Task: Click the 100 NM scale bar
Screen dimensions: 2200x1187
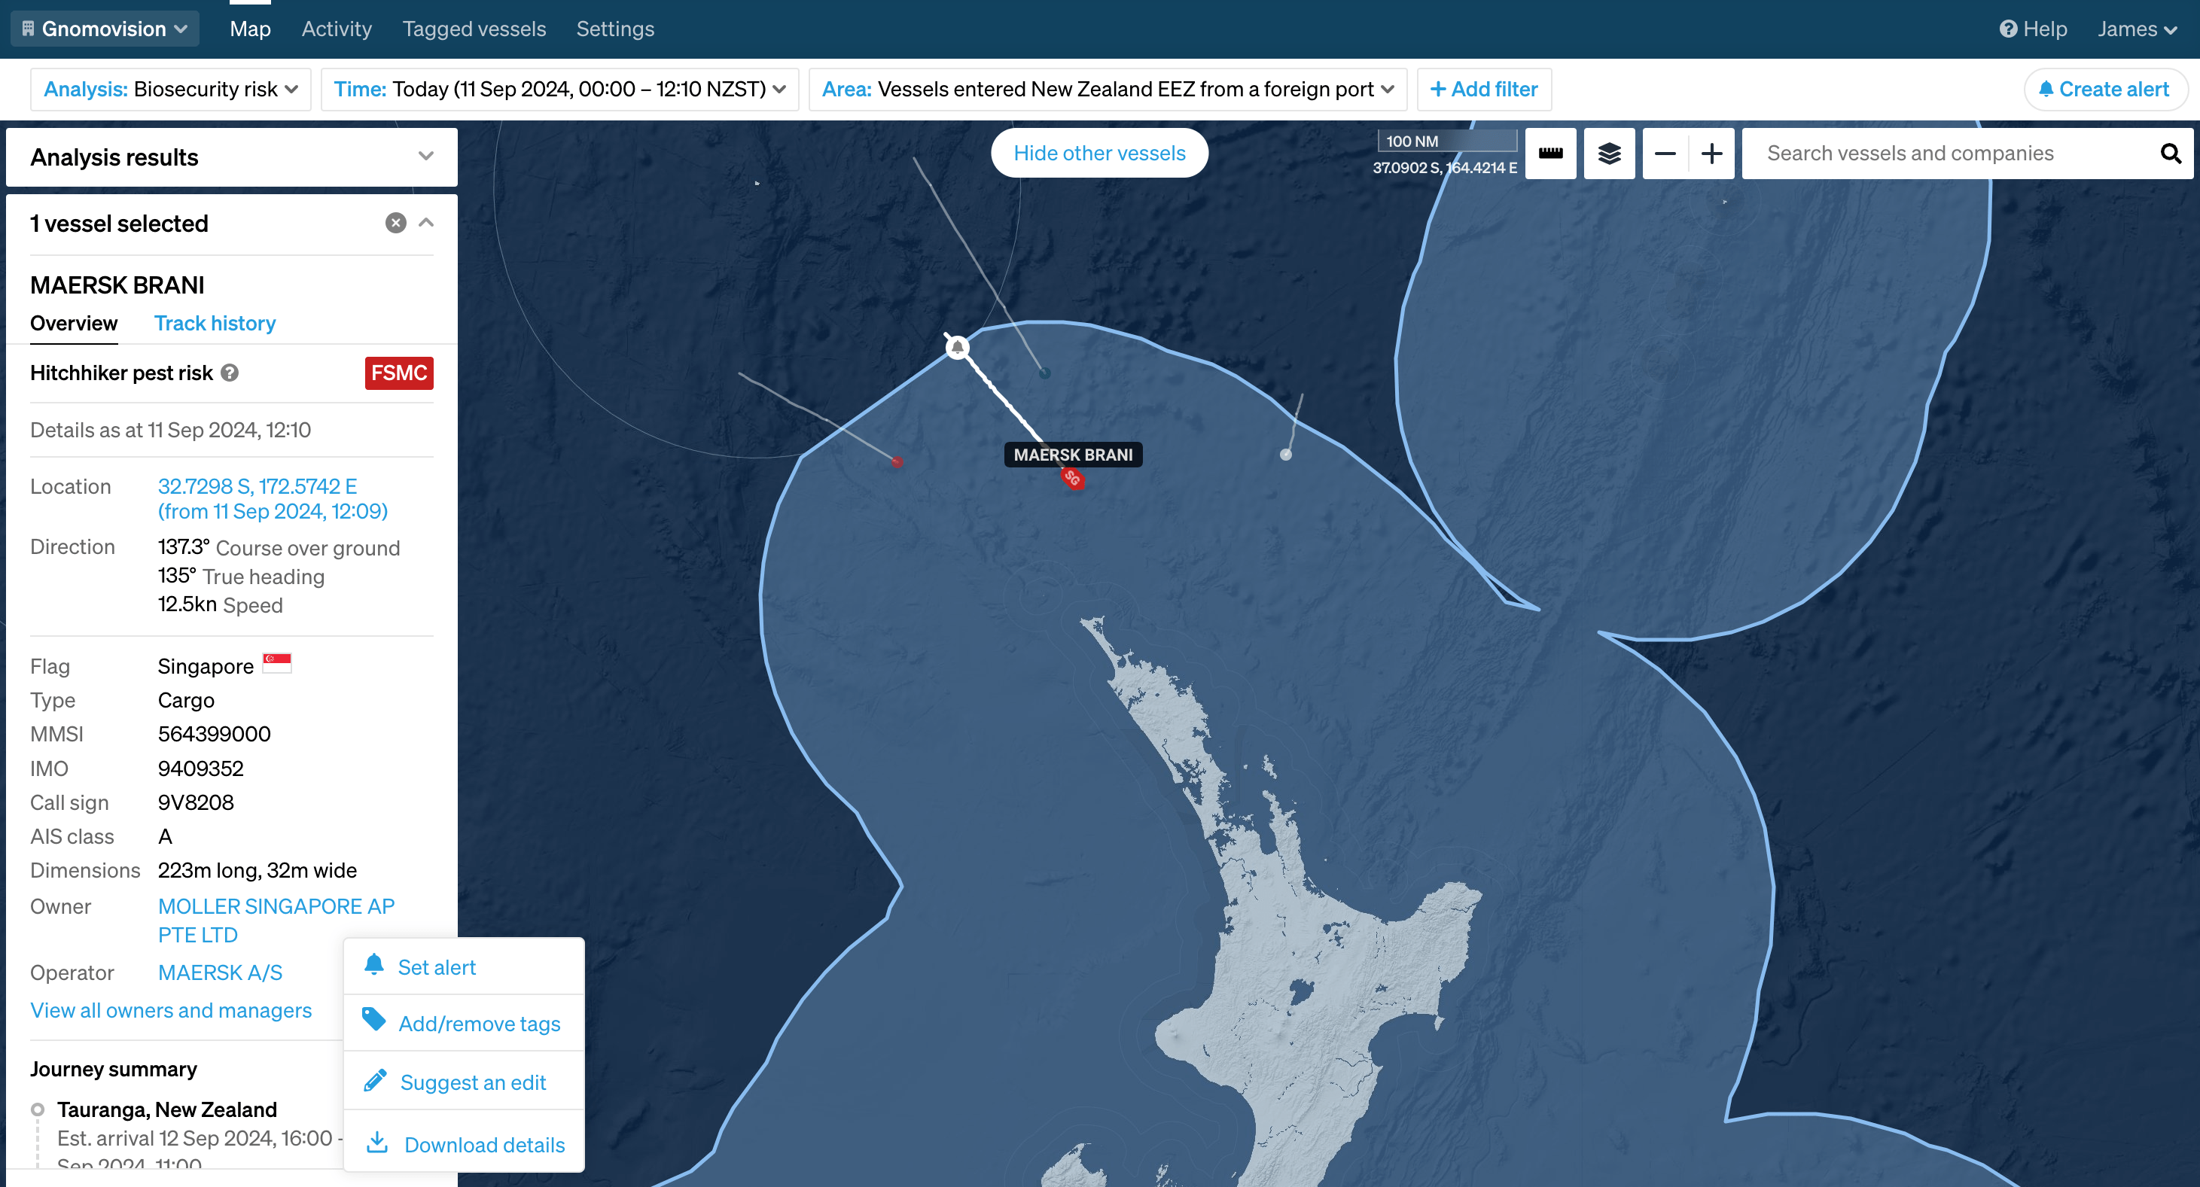Action: click(1447, 141)
